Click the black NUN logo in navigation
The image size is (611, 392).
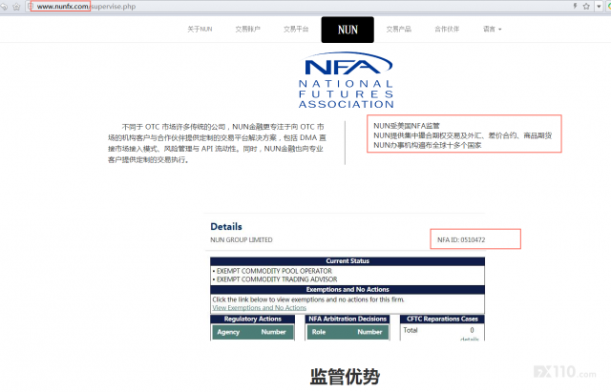point(348,30)
